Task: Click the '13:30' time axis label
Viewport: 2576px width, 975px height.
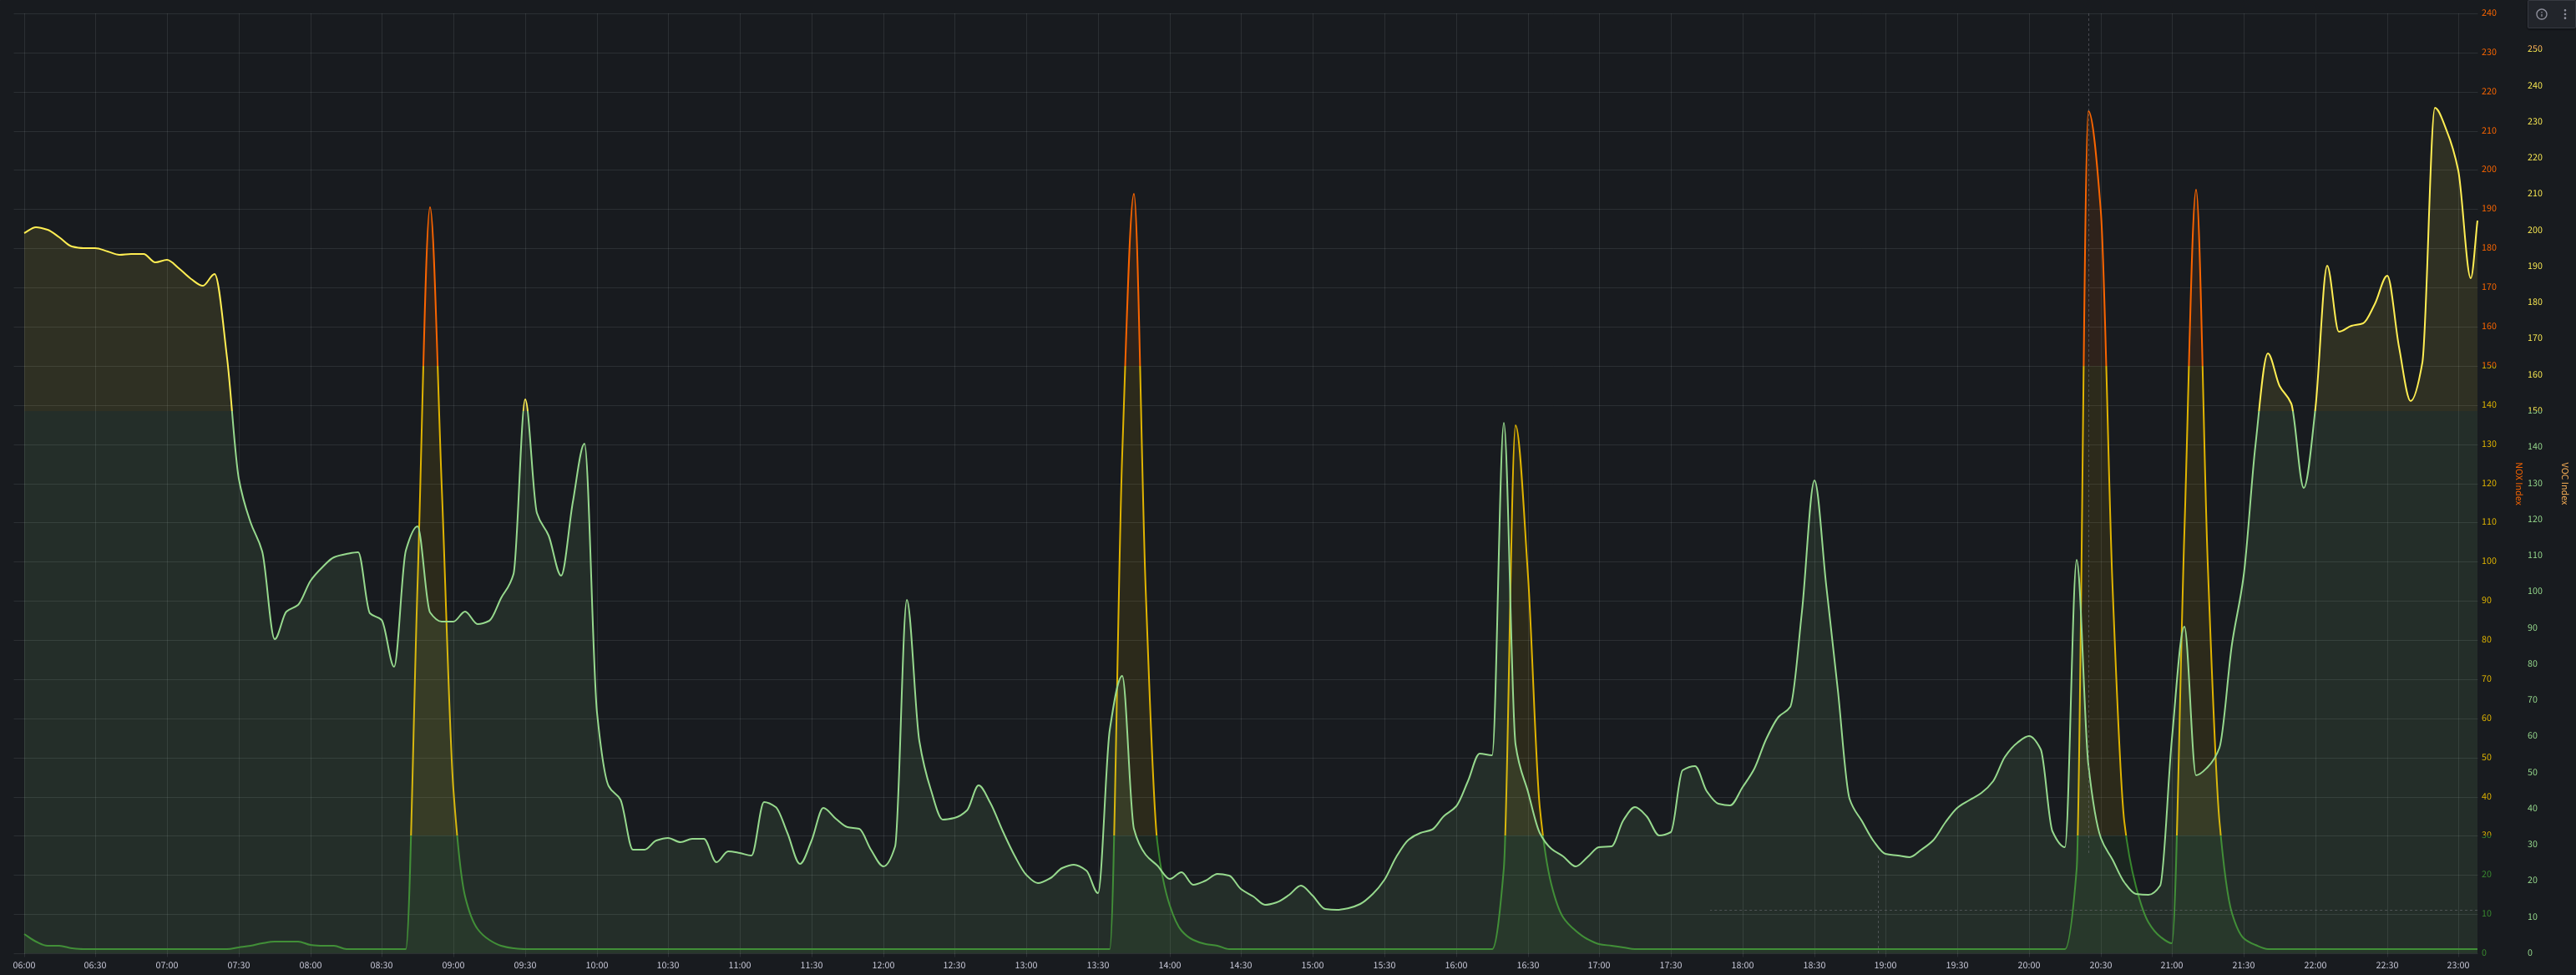Action: [x=1098, y=966]
